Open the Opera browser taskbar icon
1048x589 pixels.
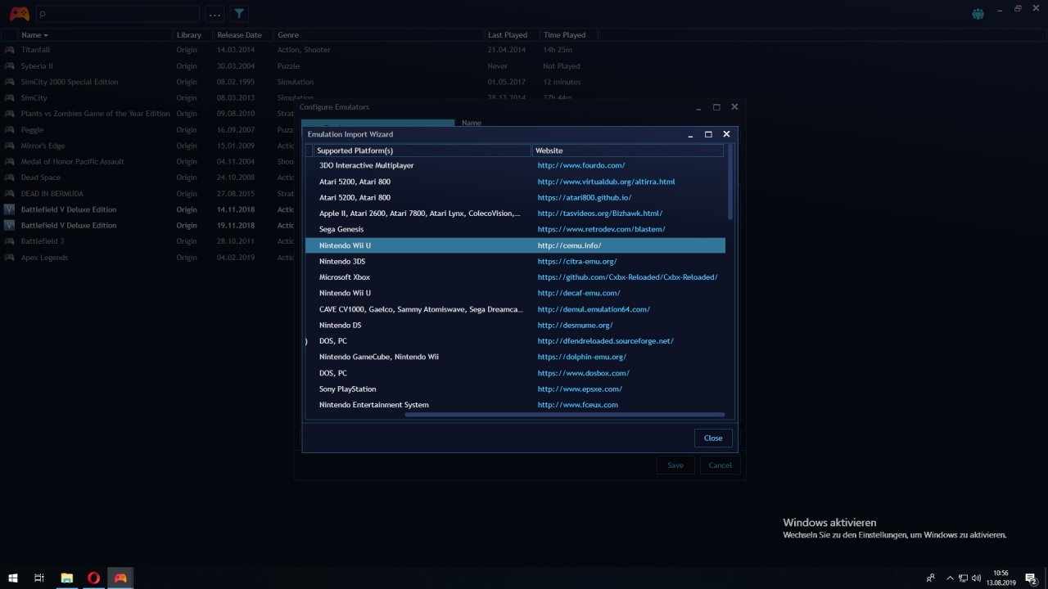click(x=93, y=578)
